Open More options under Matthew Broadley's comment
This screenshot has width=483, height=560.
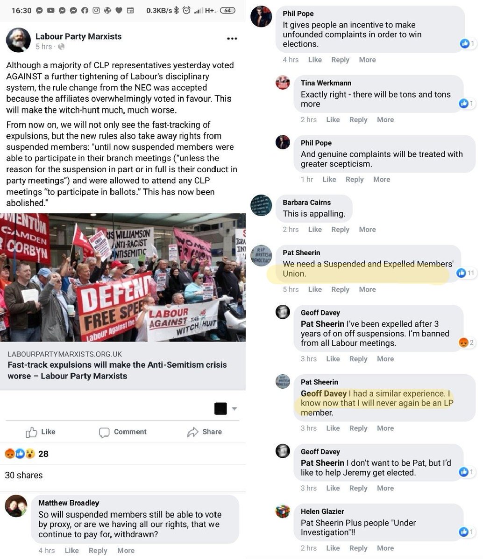pos(126,551)
